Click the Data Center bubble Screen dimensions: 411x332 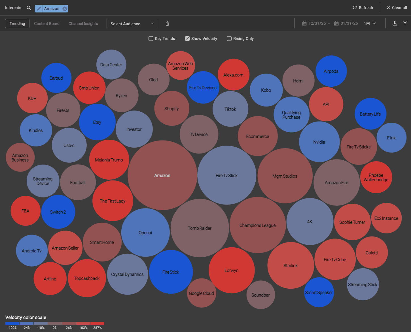point(111,65)
